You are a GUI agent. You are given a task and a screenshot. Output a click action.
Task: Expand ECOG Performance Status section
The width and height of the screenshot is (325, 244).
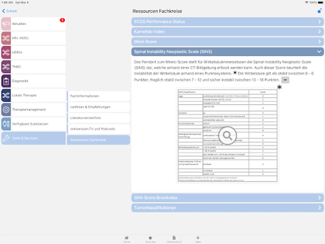point(227,22)
